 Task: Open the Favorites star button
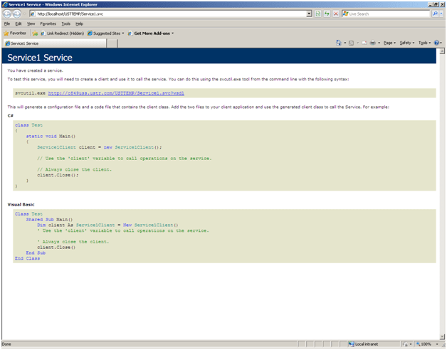(x=15, y=33)
